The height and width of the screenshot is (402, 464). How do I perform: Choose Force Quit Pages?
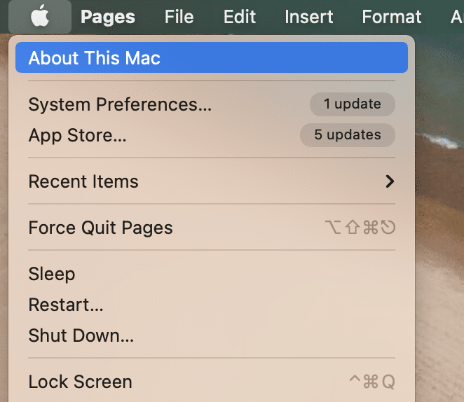[x=100, y=228]
